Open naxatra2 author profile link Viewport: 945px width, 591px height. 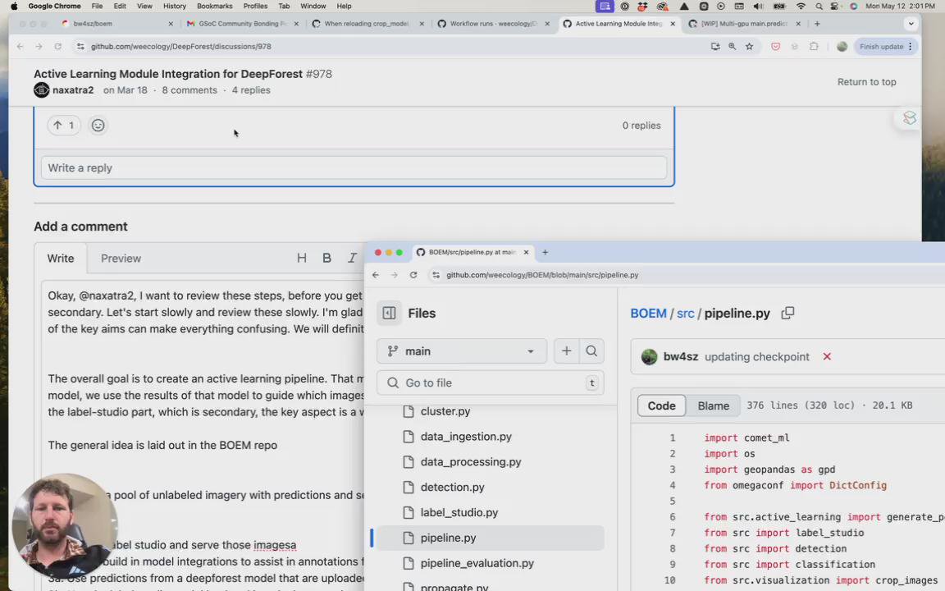[x=73, y=89]
